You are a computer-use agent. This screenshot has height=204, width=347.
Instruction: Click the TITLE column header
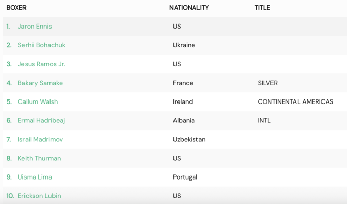(x=262, y=8)
